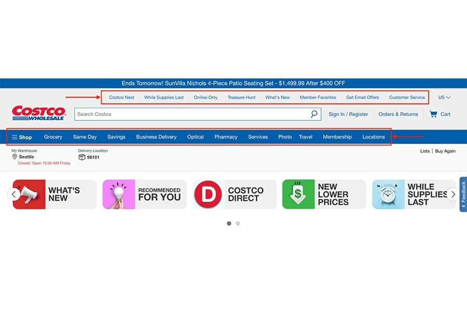The image size is (467, 311).
Task: Open the Lists link
Action: point(424,151)
